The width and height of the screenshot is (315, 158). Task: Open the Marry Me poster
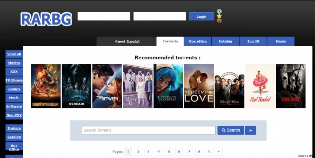click(x=137, y=86)
